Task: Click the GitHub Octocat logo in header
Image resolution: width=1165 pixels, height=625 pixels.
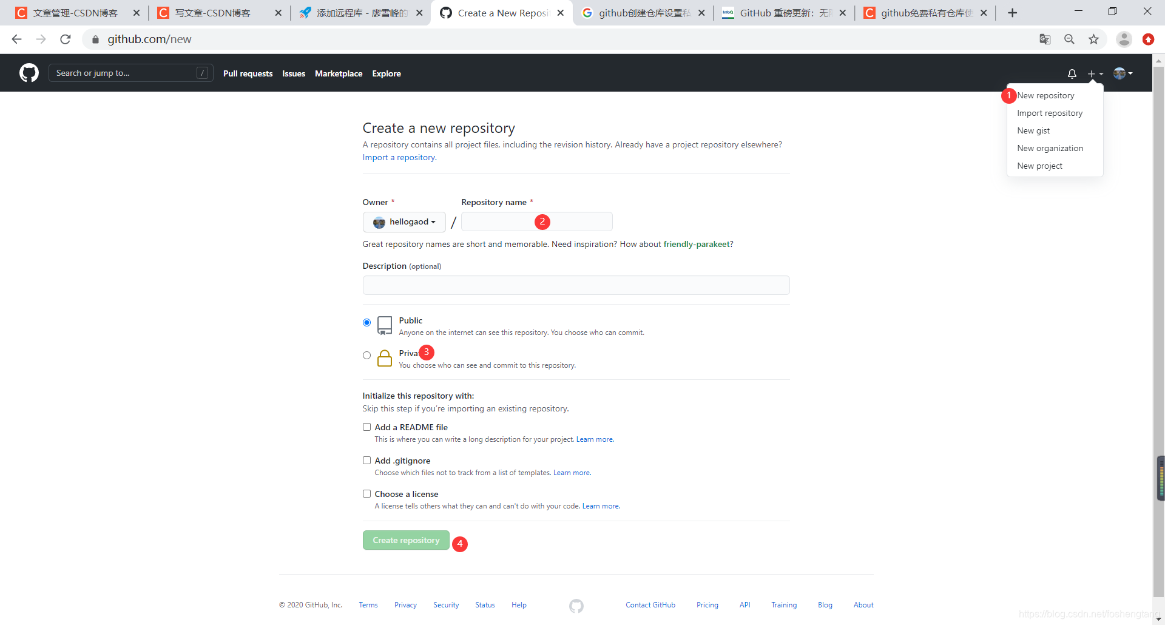Action: (29, 73)
